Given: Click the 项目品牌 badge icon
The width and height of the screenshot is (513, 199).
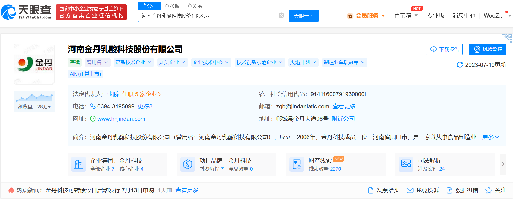Looking at the screenshot, I should pos(188,164).
